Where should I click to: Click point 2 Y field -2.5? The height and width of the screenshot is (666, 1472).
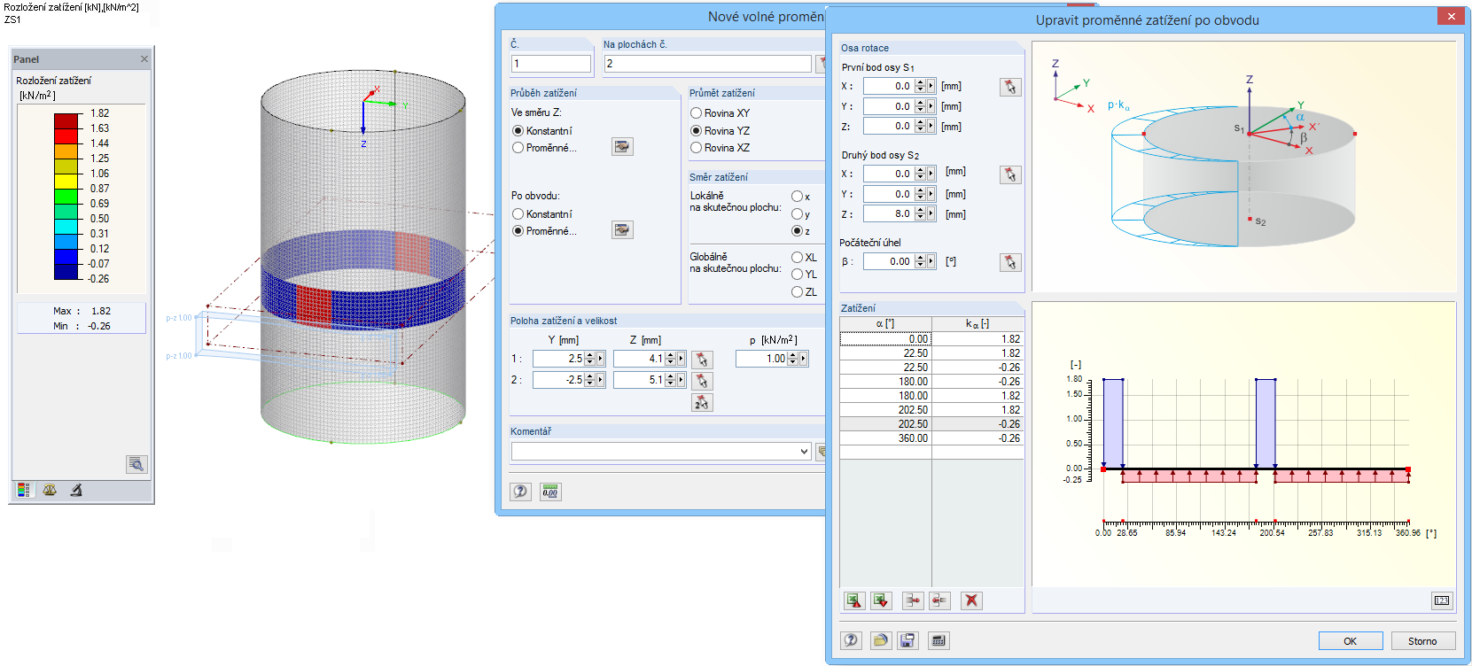(x=559, y=380)
